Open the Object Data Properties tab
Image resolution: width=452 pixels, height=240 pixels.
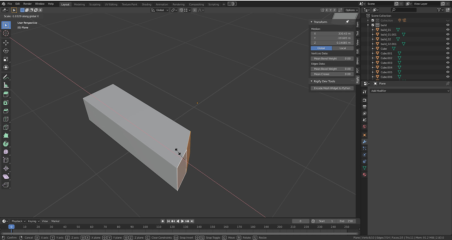364,168
